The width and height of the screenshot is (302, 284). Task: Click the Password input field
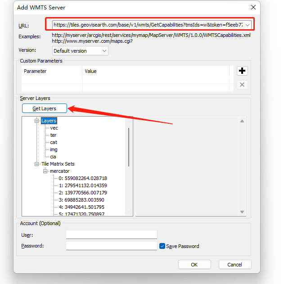111,246
